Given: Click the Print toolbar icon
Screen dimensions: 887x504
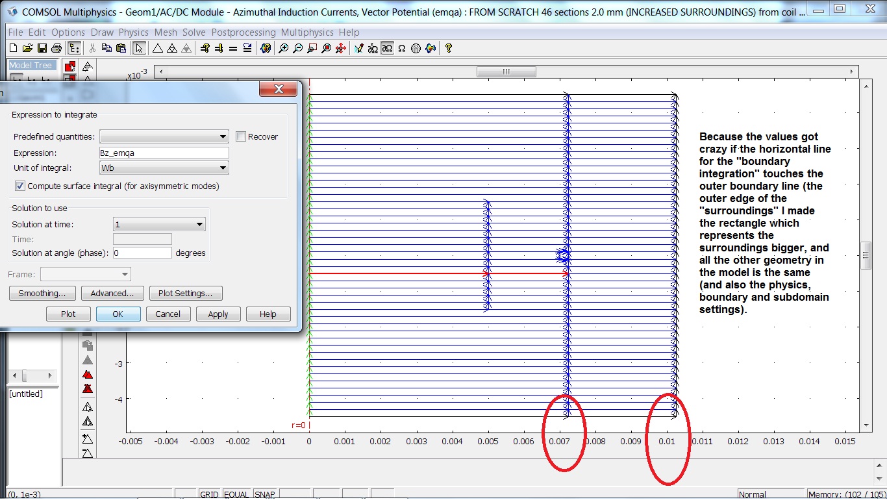Looking at the screenshot, I should click(x=56, y=48).
